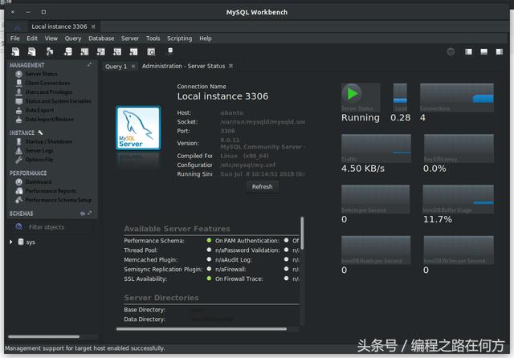Open preferences gear icon in toolbar

(x=451, y=51)
